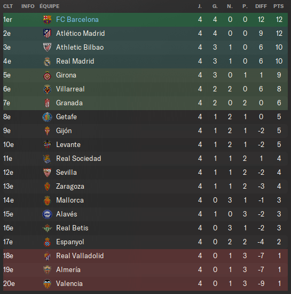
Task: Click the Real Betis green crest
Action: coord(47,228)
